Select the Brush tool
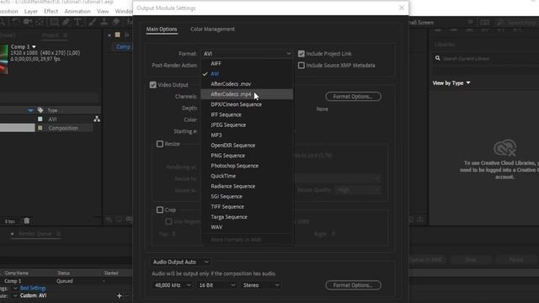The image size is (539, 303). tap(92, 23)
